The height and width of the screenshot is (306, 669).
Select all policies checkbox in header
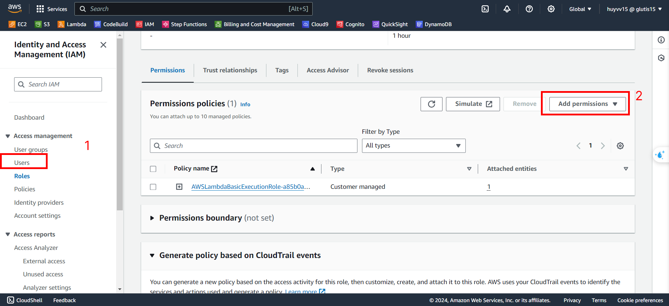[x=153, y=169]
